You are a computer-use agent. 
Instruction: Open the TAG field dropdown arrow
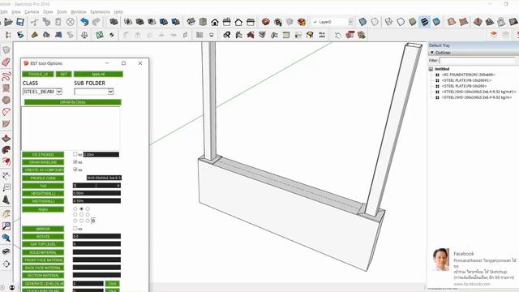point(118,186)
